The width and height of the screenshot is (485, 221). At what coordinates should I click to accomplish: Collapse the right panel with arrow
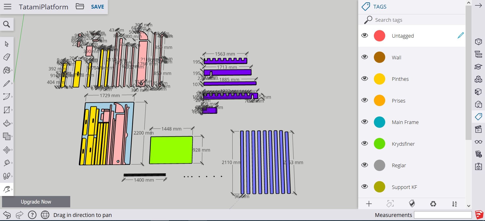coord(478,6)
